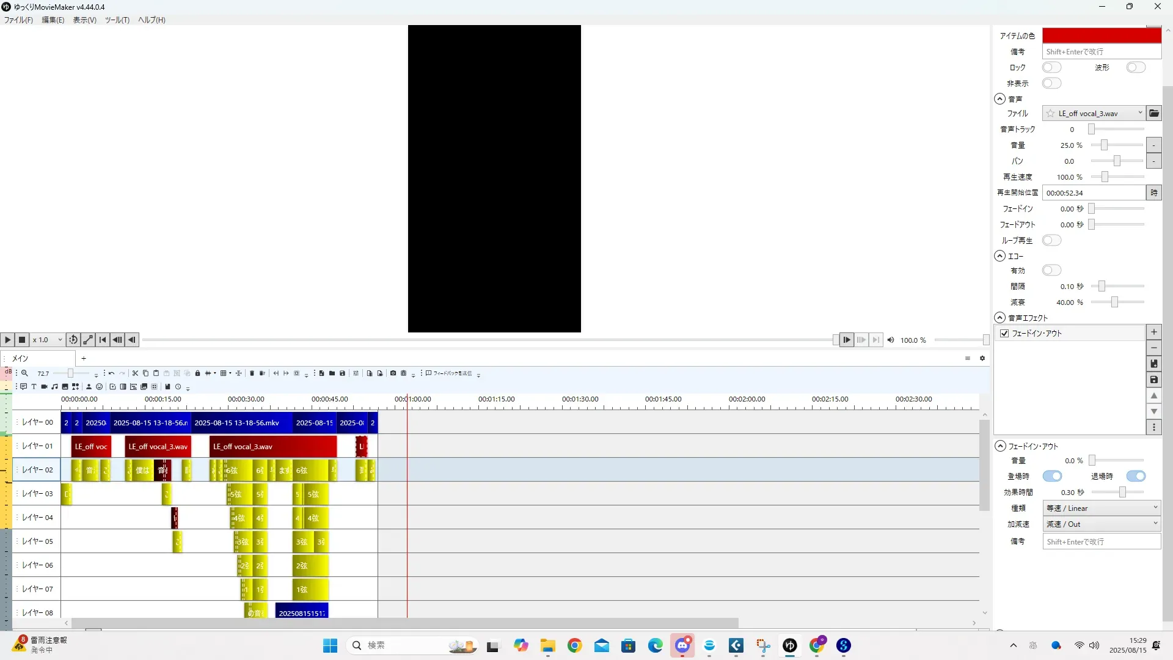Click the add text item (T) icon
Viewport: 1173px width, 660px height.
click(x=34, y=387)
